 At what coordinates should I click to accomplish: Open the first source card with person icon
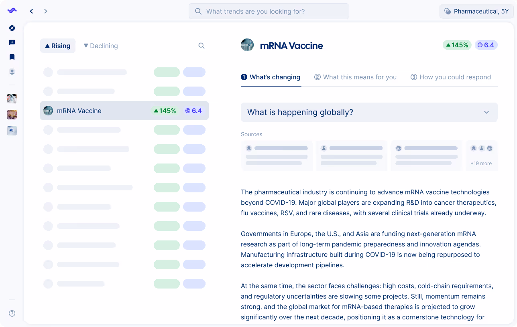tap(277, 155)
